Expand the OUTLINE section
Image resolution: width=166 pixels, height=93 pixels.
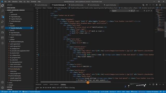click(9, 87)
